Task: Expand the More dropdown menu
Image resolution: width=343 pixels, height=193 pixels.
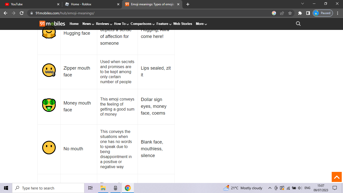Action: click(x=201, y=24)
